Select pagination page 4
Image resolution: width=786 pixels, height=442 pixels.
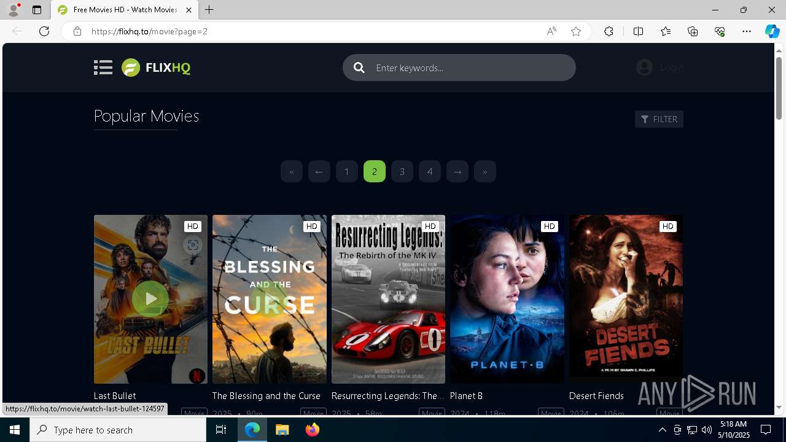(430, 171)
